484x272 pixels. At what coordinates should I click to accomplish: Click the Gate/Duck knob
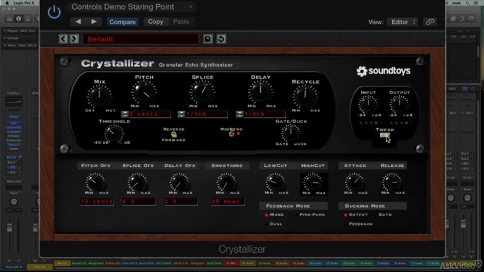pyautogui.click(x=290, y=133)
